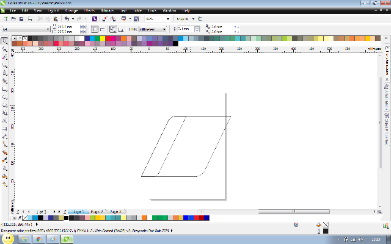Choose the no-color swatch in top palette
The width and height of the screenshot is (391, 244).
coord(25,38)
